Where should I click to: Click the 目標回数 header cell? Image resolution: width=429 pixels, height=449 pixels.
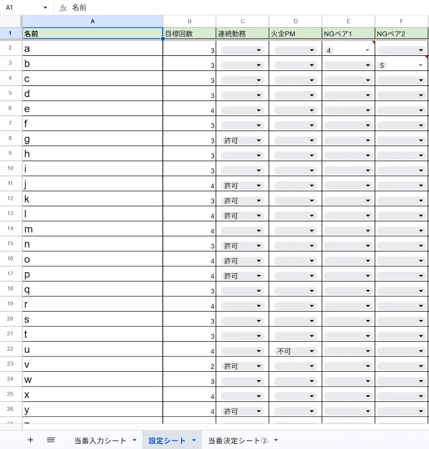pos(190,33)
